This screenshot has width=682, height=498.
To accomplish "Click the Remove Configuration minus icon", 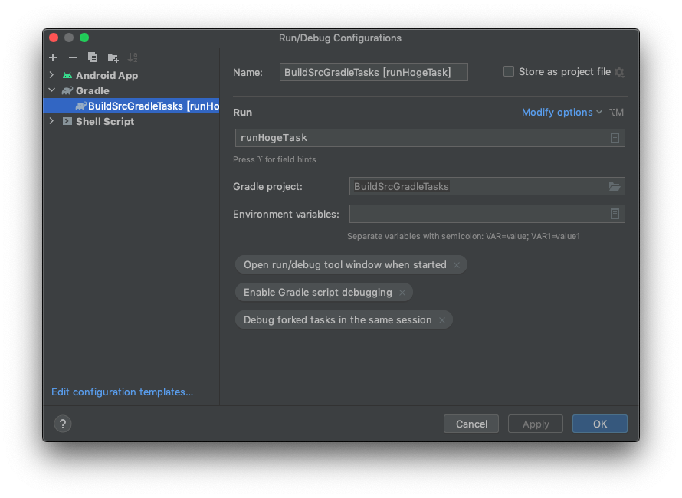I will pyautogui.click(x=73, y=57).
